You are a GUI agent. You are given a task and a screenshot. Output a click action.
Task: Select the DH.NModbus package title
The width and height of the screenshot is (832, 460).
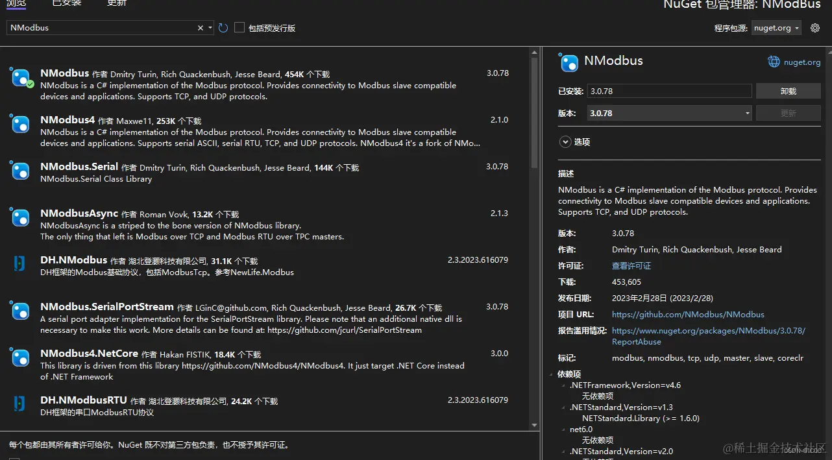pos(73,260)
